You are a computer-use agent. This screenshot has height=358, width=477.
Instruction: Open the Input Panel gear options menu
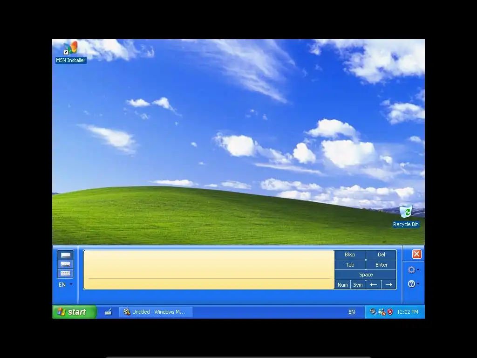[413, 270]
